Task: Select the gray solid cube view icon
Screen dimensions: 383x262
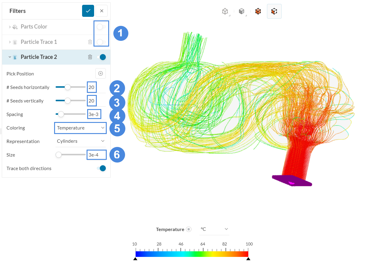Action: pos(241,11)
